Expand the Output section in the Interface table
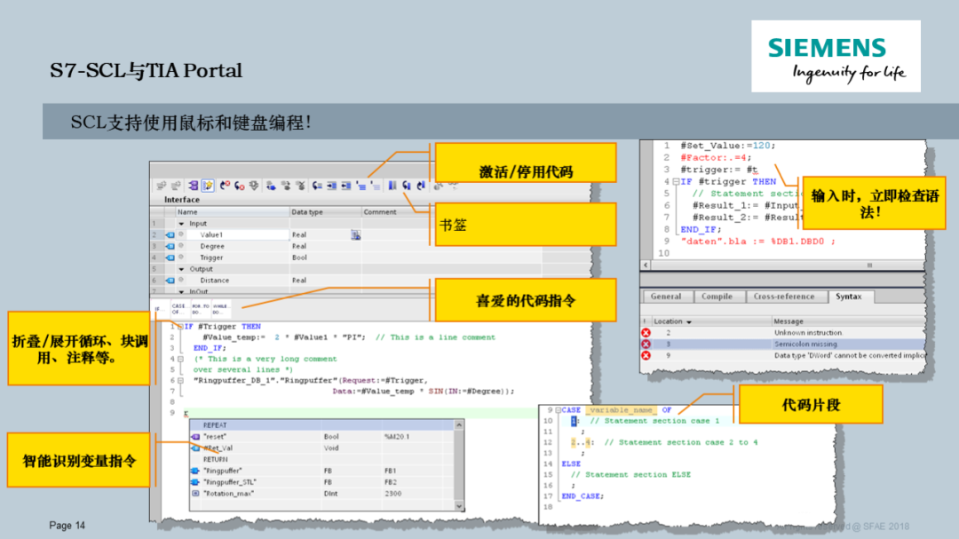 click(x=183, y=269)
